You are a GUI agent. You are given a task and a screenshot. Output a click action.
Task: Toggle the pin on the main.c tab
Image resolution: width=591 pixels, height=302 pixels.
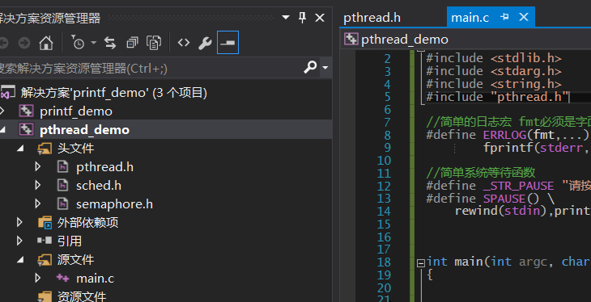click(504, 17)
